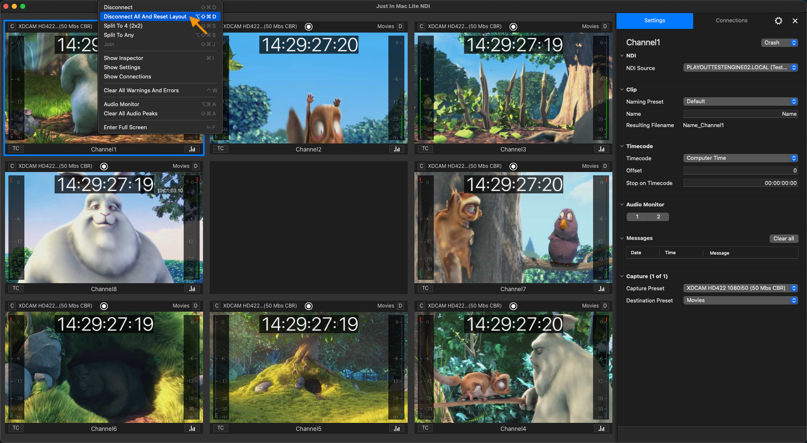Toggle the TC button on Channel1
Screen dimensions: 807x443
(x=16, y=149)
